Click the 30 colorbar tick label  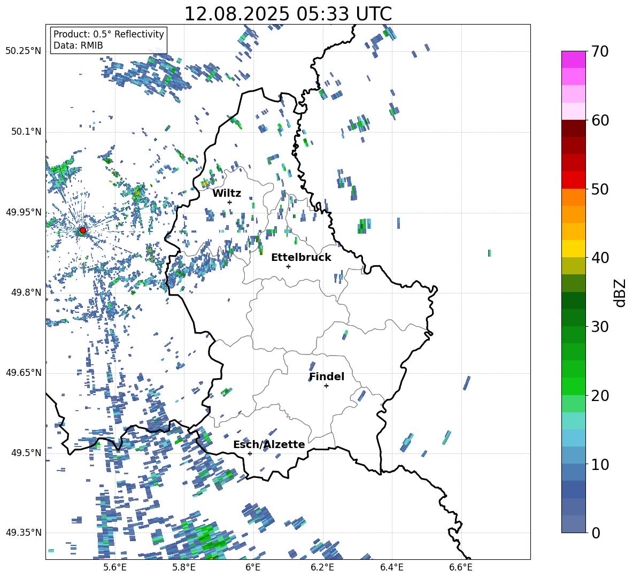(x=600, y=327)
